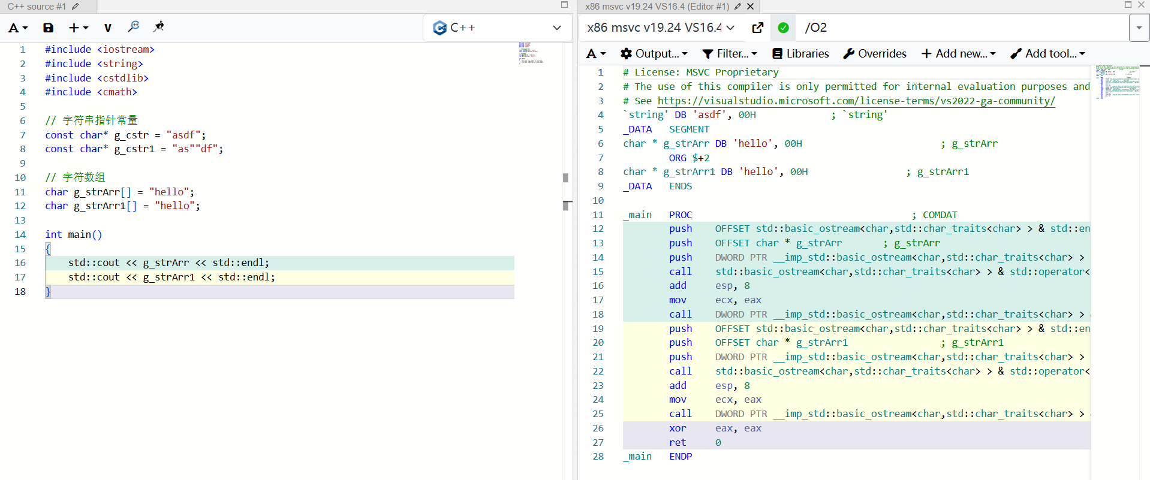The image size is (1150, 480).
Task: Click the green compilation status checkmark
Action: pyautogui.click(x=783, y=28)
